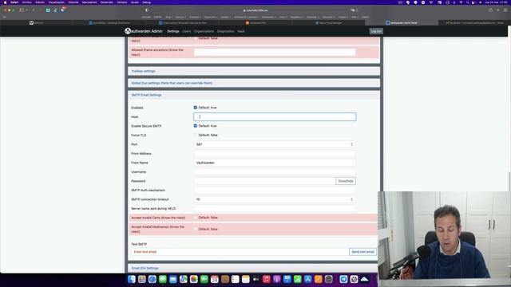
Task: Open Safari from the dock
Action: [153, 279]
